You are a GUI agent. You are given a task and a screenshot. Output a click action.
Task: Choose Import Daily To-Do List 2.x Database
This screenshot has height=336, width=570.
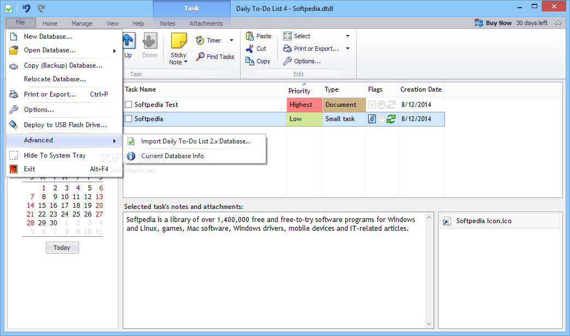click(x=195, y=141)
